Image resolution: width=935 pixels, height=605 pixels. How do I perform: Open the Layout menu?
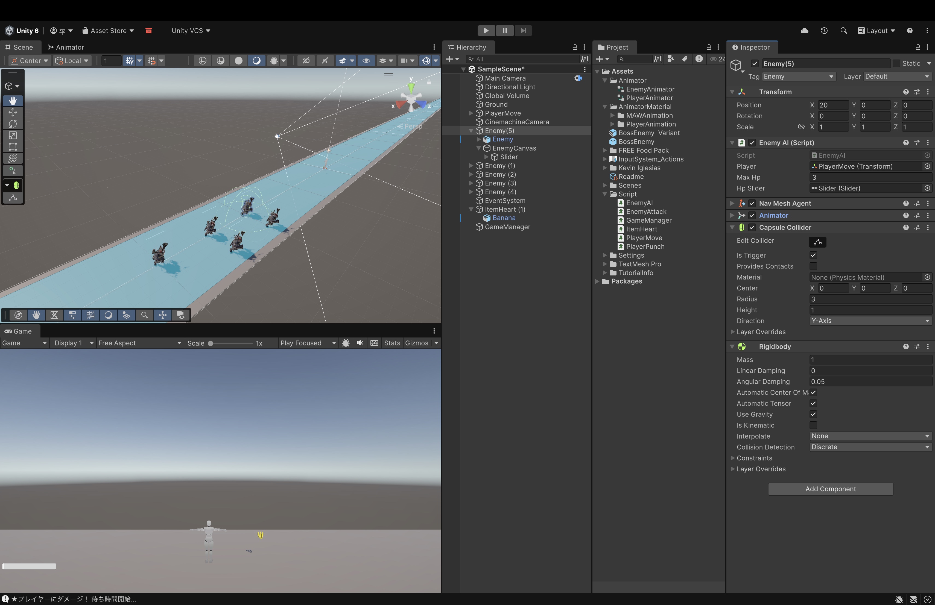tap(876, 31)
